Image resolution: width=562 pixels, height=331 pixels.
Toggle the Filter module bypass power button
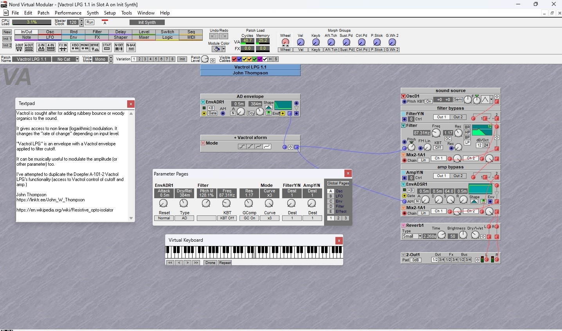click(x=497, y=137)
